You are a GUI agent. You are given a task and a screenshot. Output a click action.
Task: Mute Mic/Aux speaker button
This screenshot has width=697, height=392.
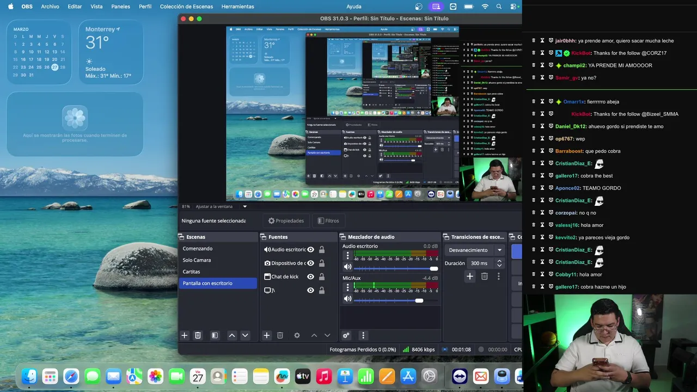tap(347, 299)
